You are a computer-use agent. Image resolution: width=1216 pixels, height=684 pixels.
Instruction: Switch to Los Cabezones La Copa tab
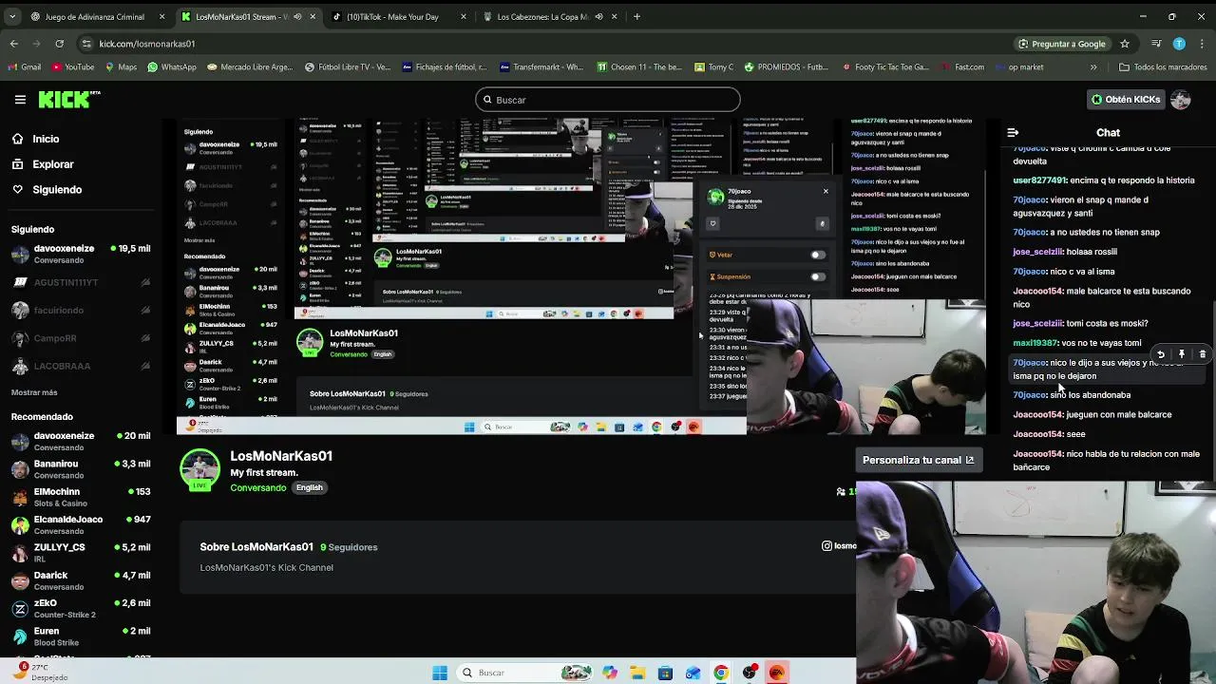tap(549, 16)
